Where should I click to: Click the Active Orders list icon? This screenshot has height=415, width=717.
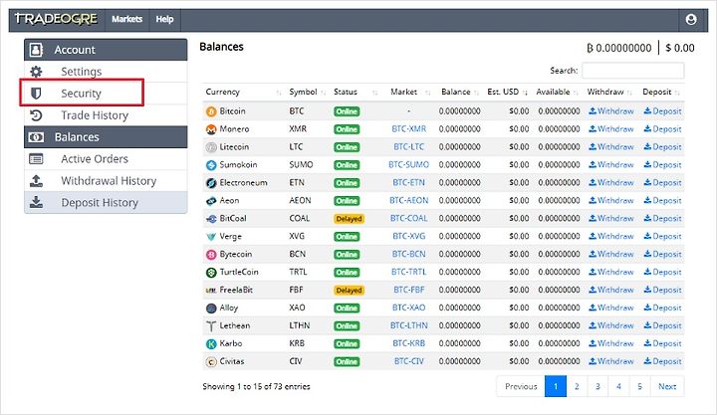[36, 159]
